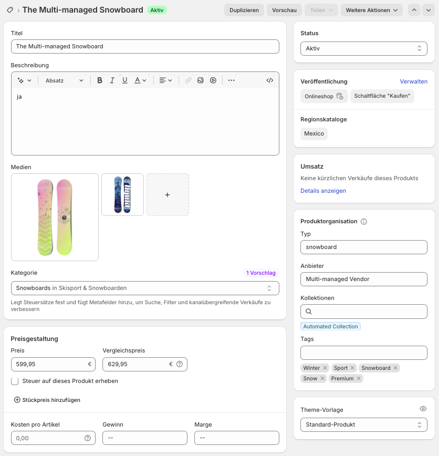Open the Details anzeigen link

pos(323,191)
